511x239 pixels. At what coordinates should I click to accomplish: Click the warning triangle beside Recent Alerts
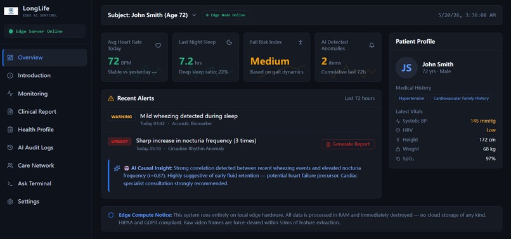point(111,99)
